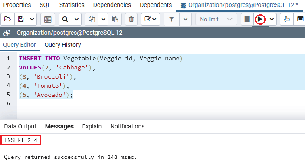Click the list view icon at toolbar end

click(x=301, y=19)
